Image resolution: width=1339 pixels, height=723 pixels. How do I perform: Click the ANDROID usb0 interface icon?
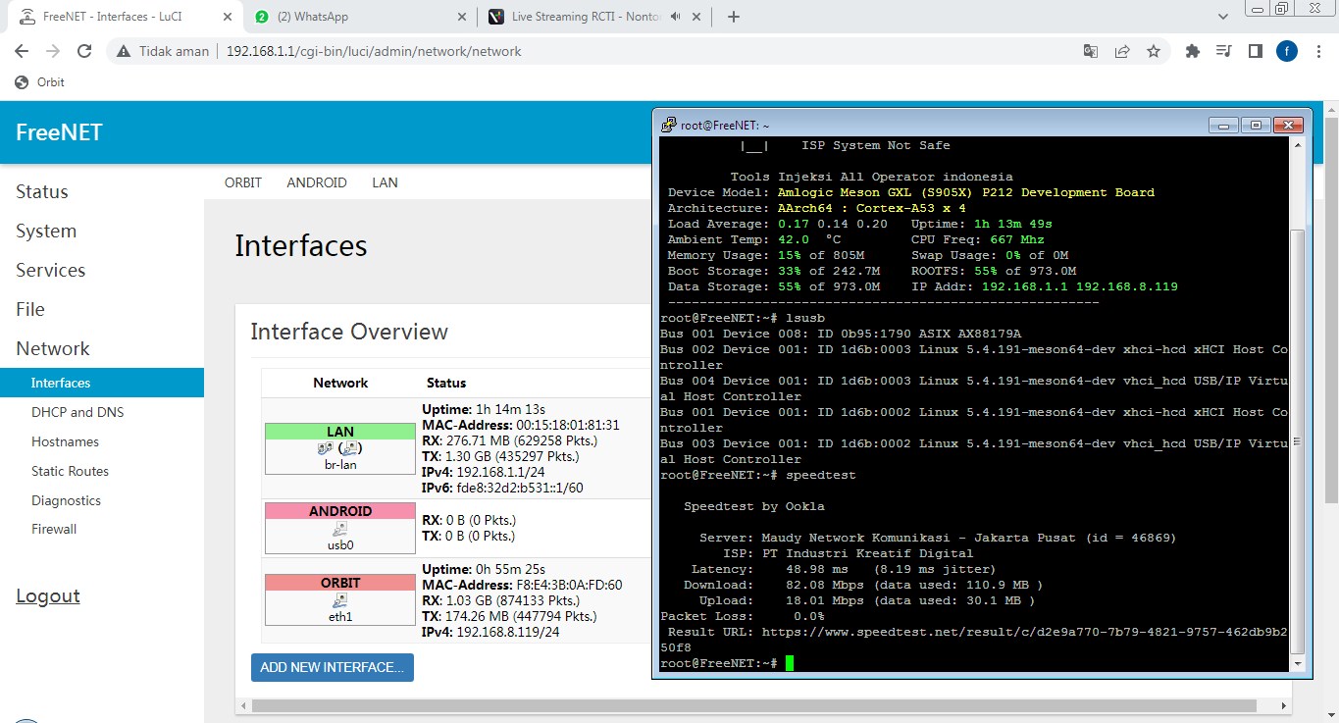(x=340, y=528)
